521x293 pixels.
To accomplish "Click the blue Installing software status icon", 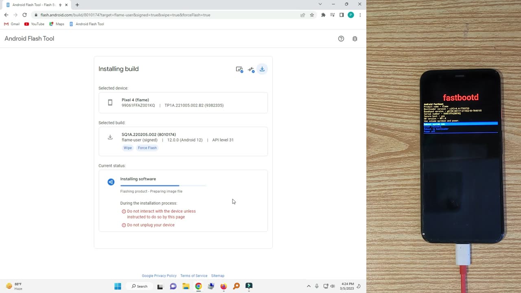I will 111,182.
